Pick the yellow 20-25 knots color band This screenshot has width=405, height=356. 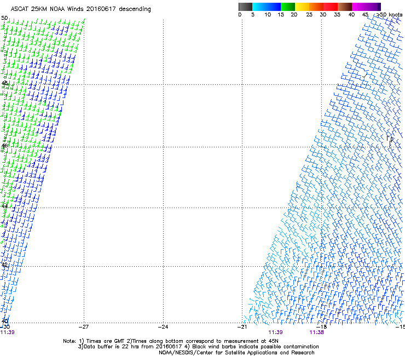(302, 7)
